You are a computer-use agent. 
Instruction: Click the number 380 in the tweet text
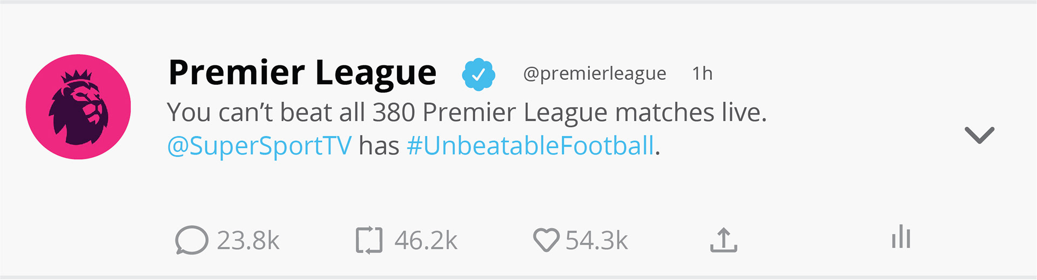tap(394, 113)
